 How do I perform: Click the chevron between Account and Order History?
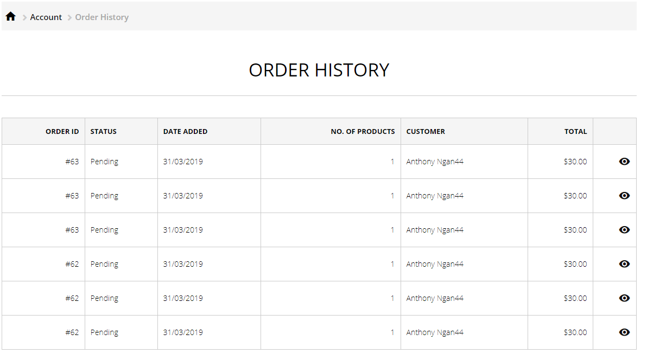click(x=69, y=17)
